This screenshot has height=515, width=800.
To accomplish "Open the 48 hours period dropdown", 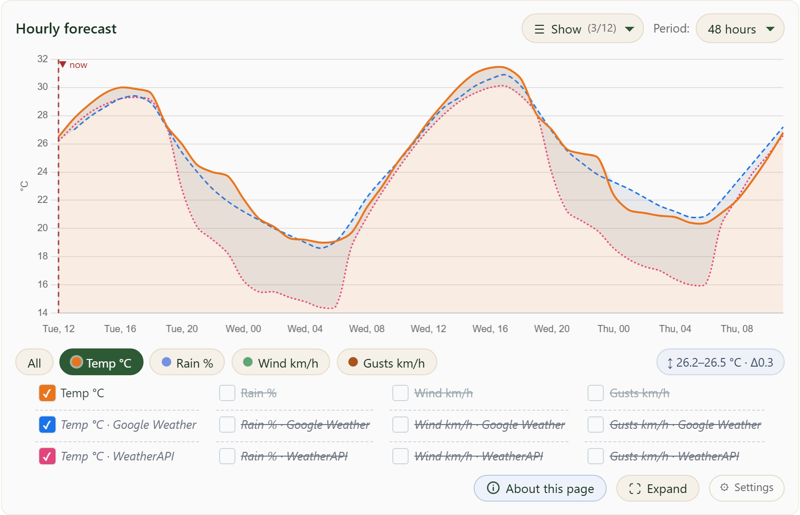I will [x=740, y=29].
